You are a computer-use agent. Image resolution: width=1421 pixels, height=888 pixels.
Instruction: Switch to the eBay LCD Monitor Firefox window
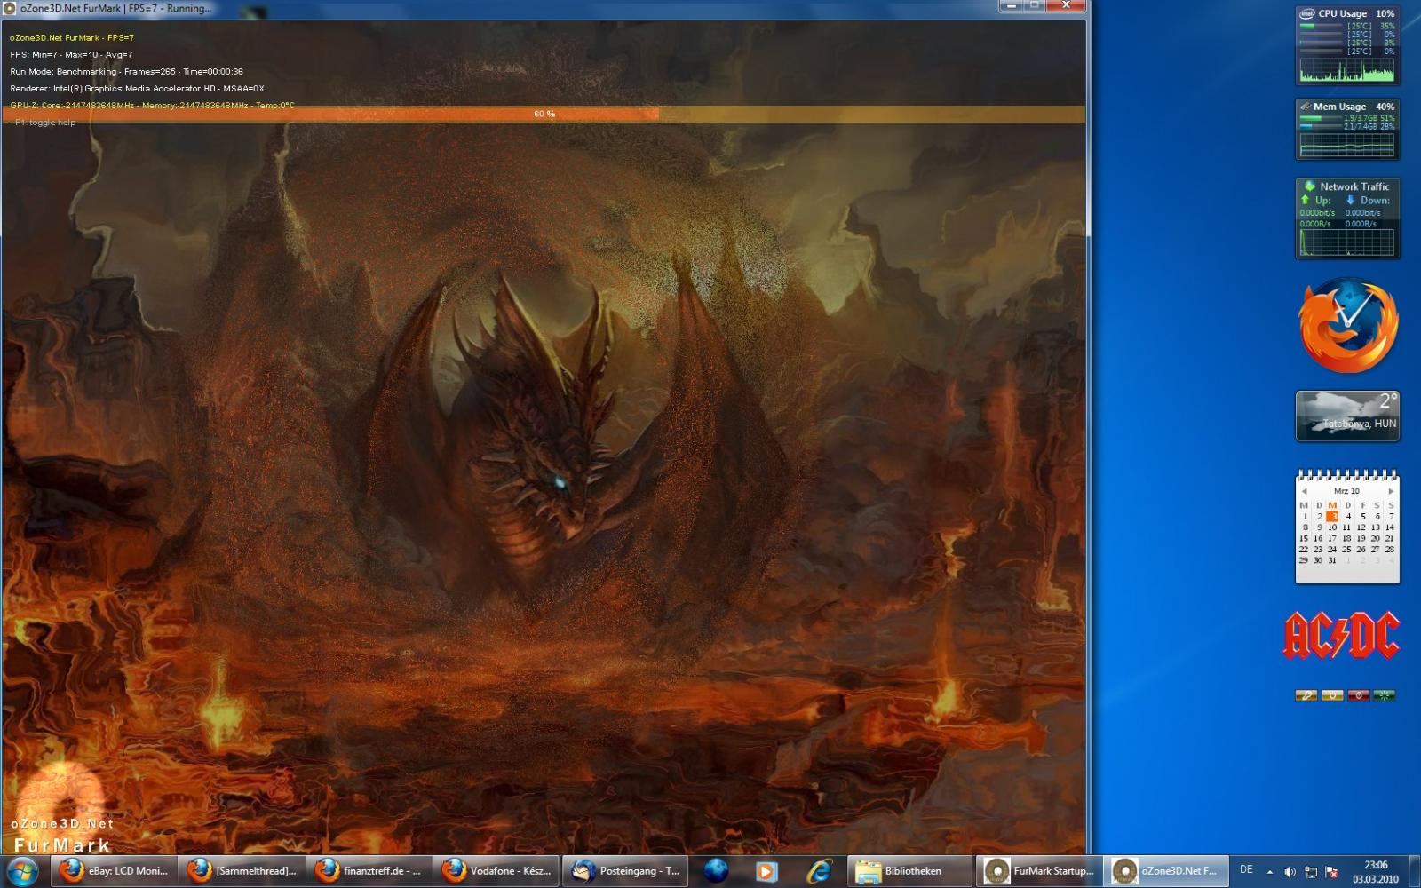tap(113, 871)
